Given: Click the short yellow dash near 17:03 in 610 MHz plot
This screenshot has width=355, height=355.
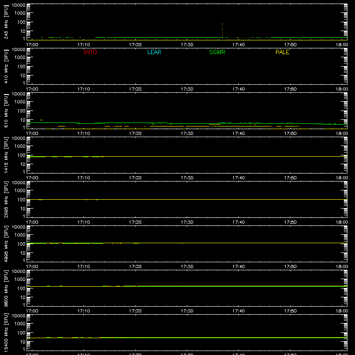Looking at the screenshot, I should tap(41, 120).
